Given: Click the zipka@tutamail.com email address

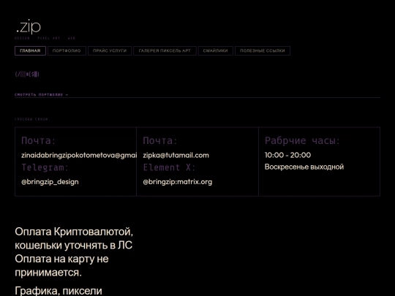Looking at the screenshot, I should click(176, 155).
